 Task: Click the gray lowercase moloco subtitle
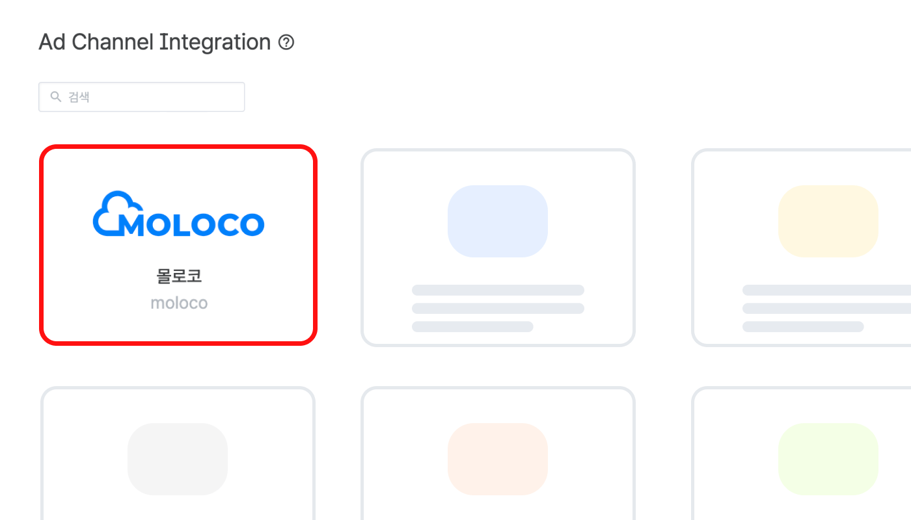pos(179,303)
